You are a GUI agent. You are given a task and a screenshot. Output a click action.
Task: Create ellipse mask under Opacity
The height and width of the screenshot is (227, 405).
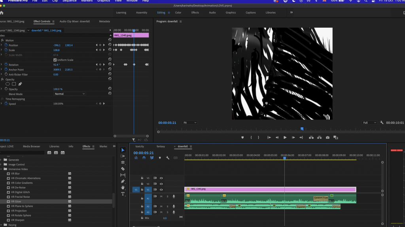pos(8,84)
